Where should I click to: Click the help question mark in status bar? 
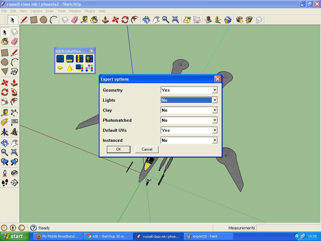(x=33, y=228)
